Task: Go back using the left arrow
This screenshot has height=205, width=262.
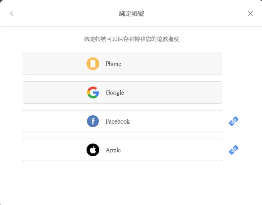Action: tap(12, 14)
